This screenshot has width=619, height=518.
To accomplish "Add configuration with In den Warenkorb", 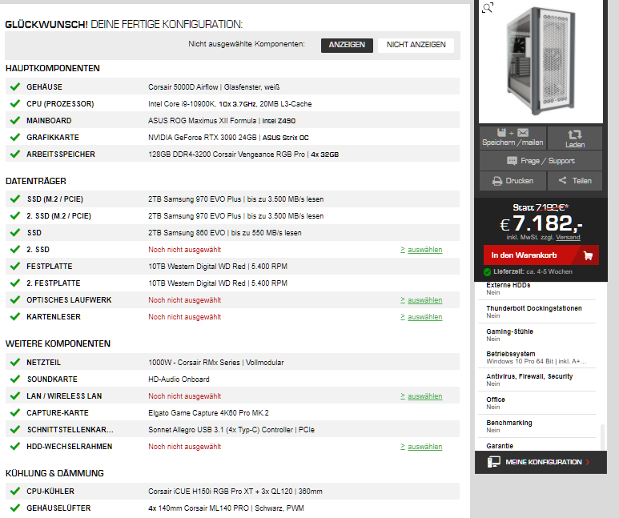I will click(x=541, y=255).
